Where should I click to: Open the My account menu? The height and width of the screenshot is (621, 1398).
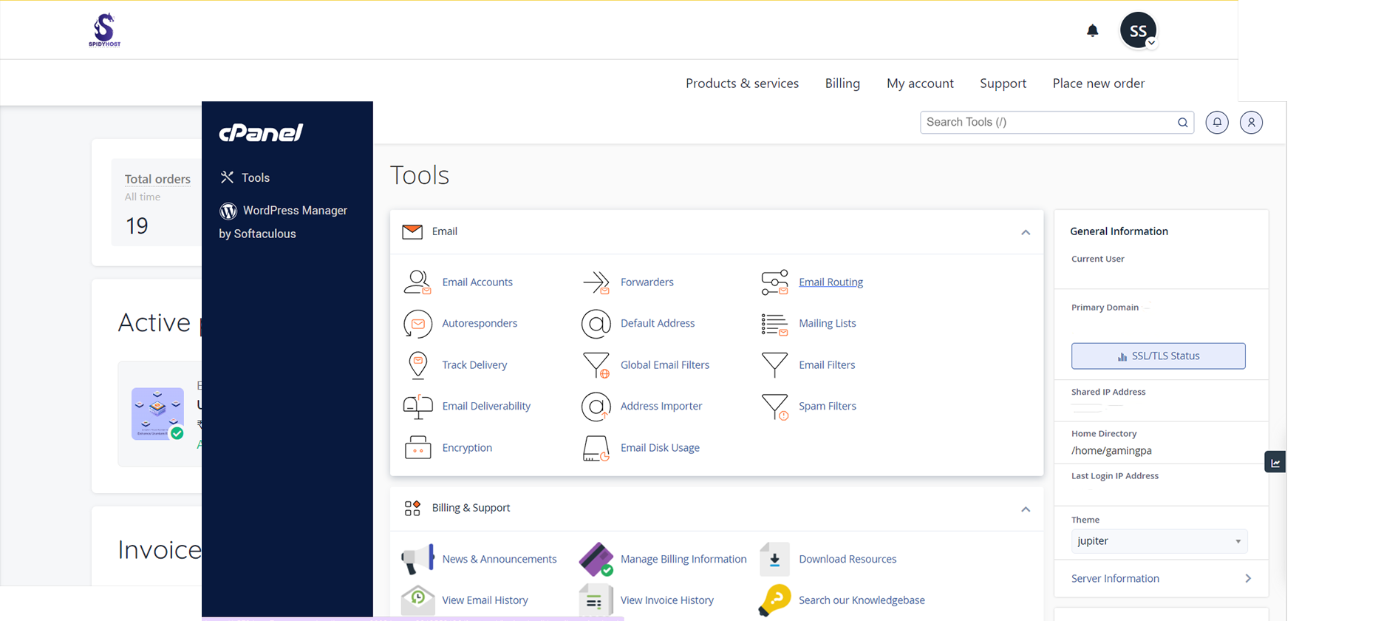(x=920, y=84)
